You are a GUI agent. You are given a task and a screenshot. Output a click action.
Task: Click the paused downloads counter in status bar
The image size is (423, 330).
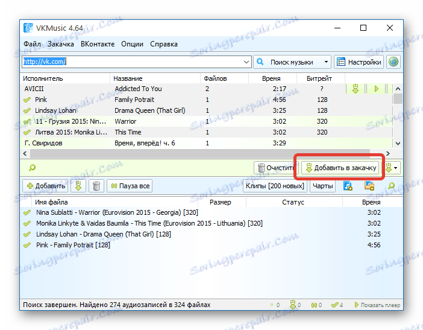pyautogui.click(x=316, y=305)
